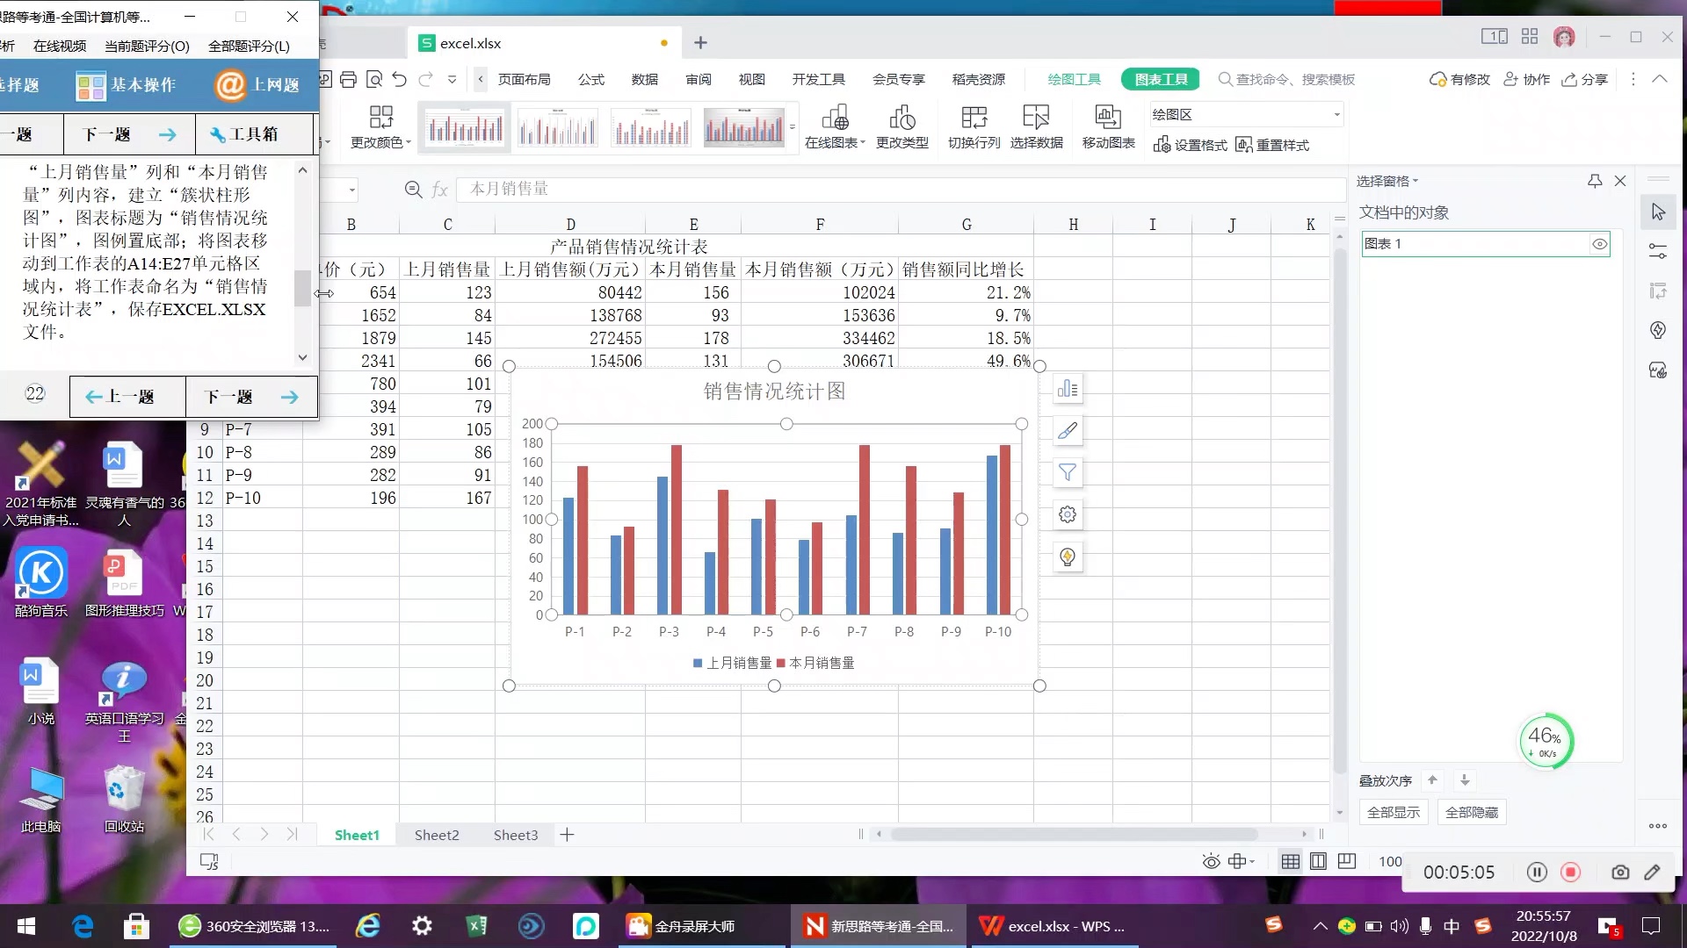Image resolution: width=1687 pixels, height=948 pixels.
Task: Switch to the 图表工具 tab
Action: pos(1161,80)
